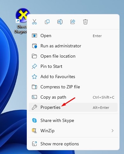This screenshot has width=124, height=154.
Task: Click the window icon beside Open
Action: (34, 36)
